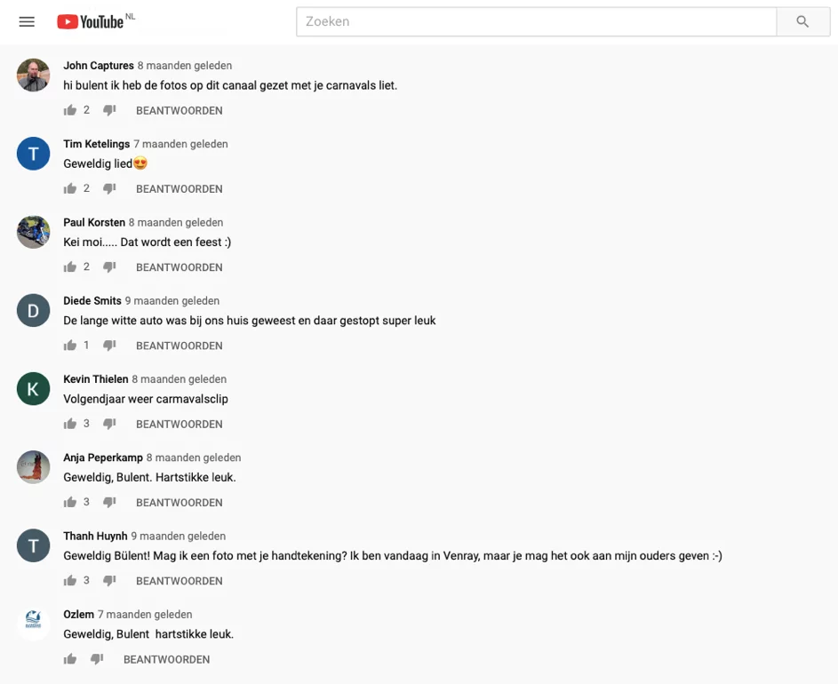The height and width of the screenshot is (684, 838).
Task: Open Tim Ketelings' channel name link
Action: pyautogui.click(x=96, y=144)
